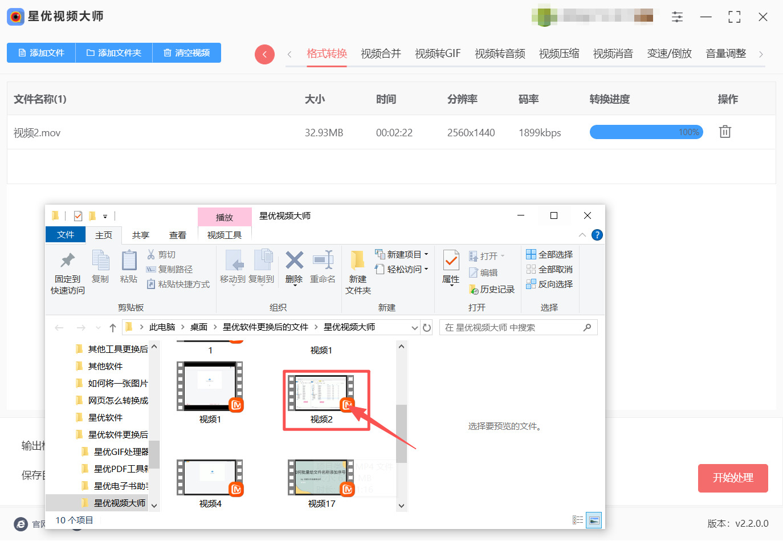Open Explorer help question mark icon
The height and width of the screenshot is (541, 783).
(x=597, y=235)
